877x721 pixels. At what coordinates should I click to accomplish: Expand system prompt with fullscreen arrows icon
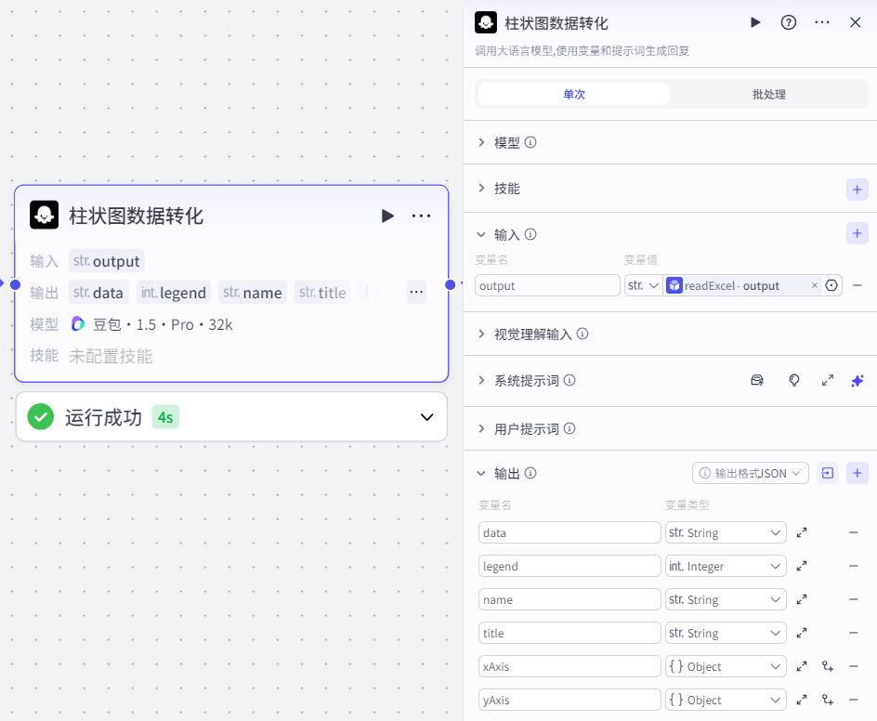point(827,380)
